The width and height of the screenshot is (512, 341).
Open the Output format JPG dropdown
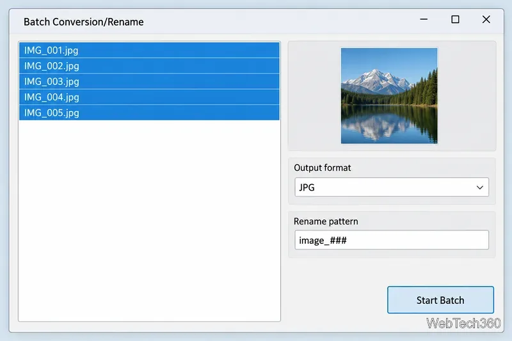(392, 187)
